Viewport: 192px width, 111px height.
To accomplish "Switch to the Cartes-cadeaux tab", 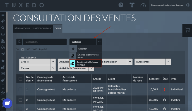I will point(42,28).
